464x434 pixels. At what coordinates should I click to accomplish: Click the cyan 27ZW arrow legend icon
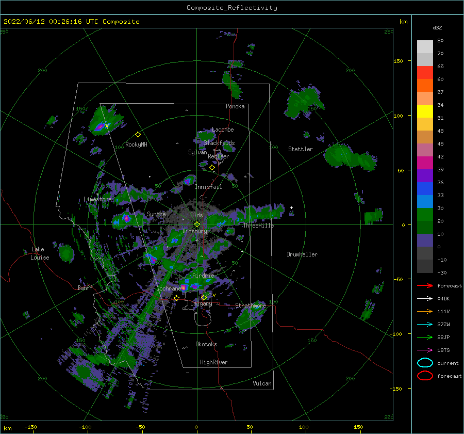pyautogui.click(x=425, y=325)
